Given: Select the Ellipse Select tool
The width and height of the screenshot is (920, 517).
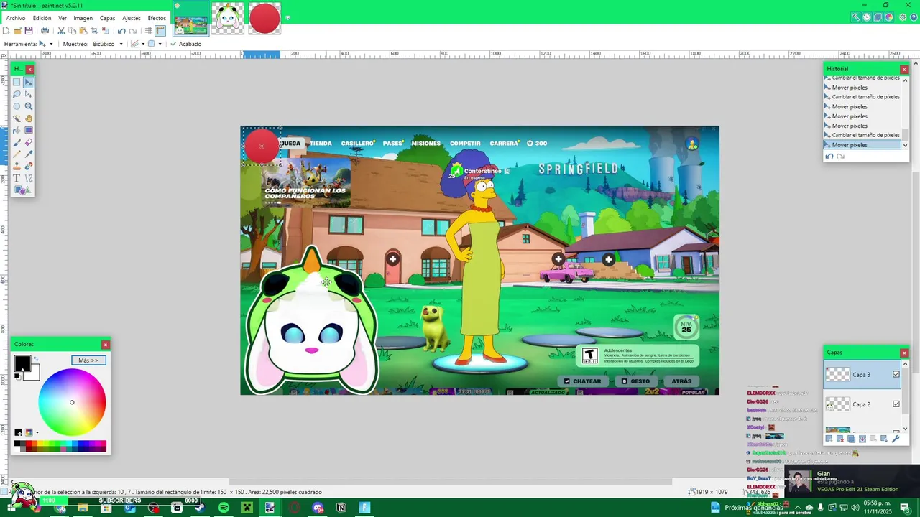Looking at the screenshot, I should (x=17, y=106).
